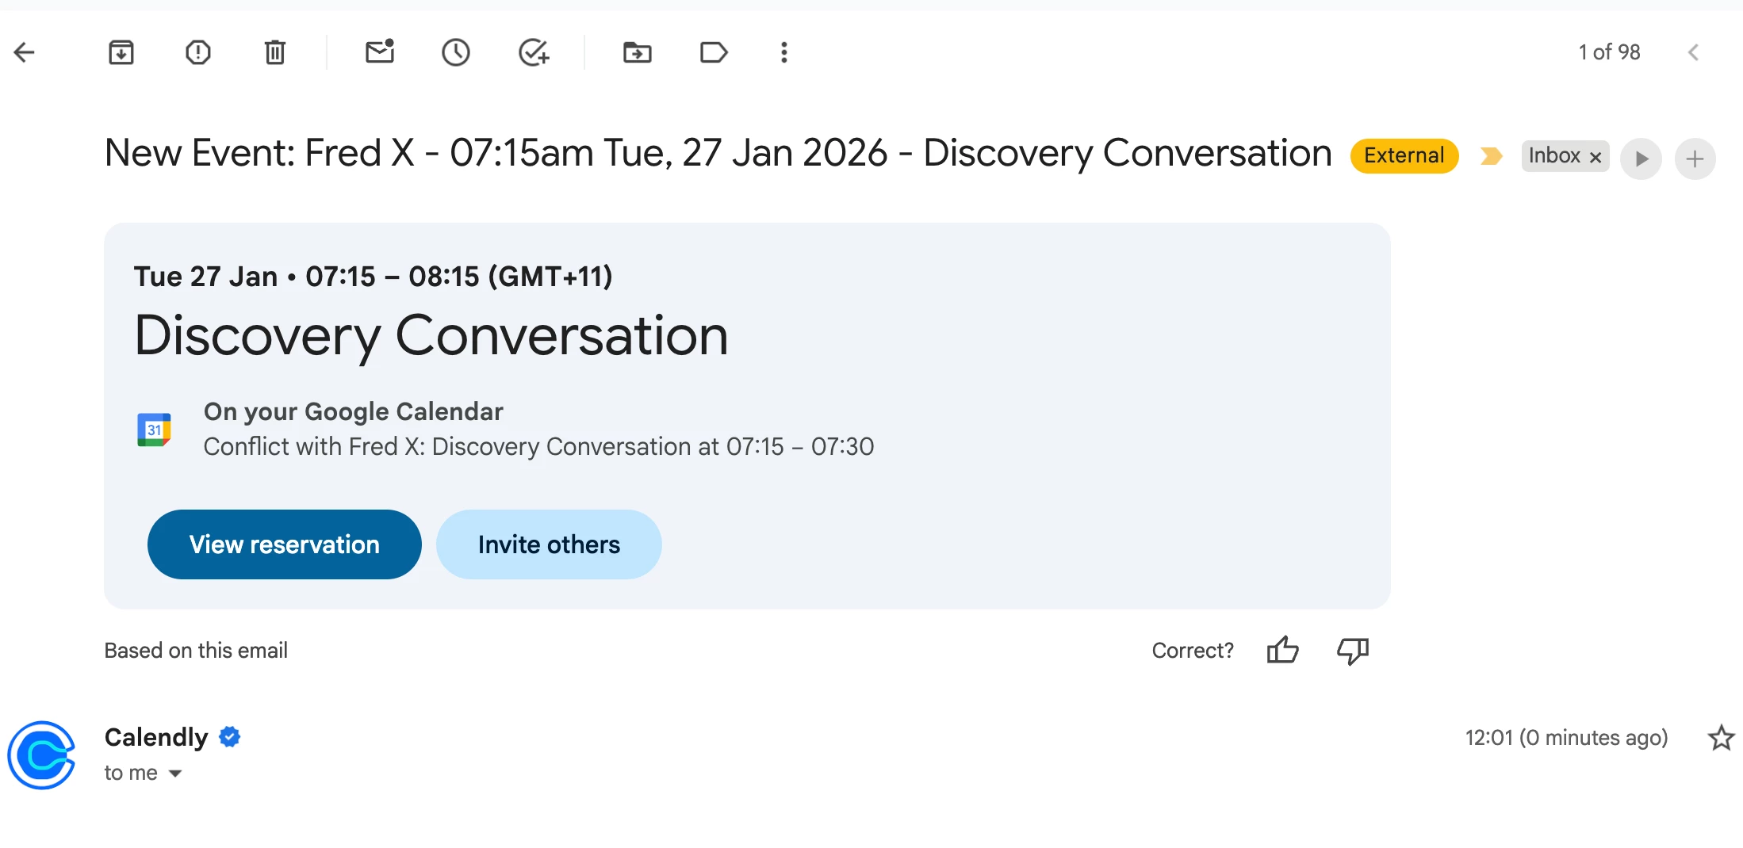The width and height of the screenshot is (1743, 848).
Task: Go back to the inbox list
Action: coord(25,53)
